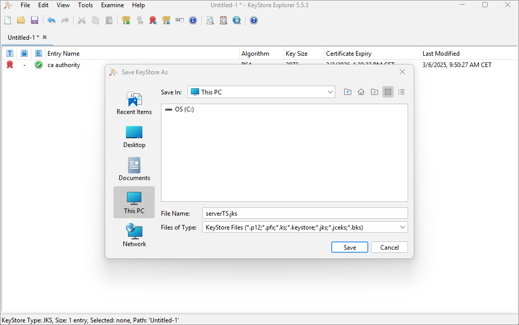The height and width of the screenshot is (325, 519).
Task: Open the Examine menu
Action: tap(112, 5)
